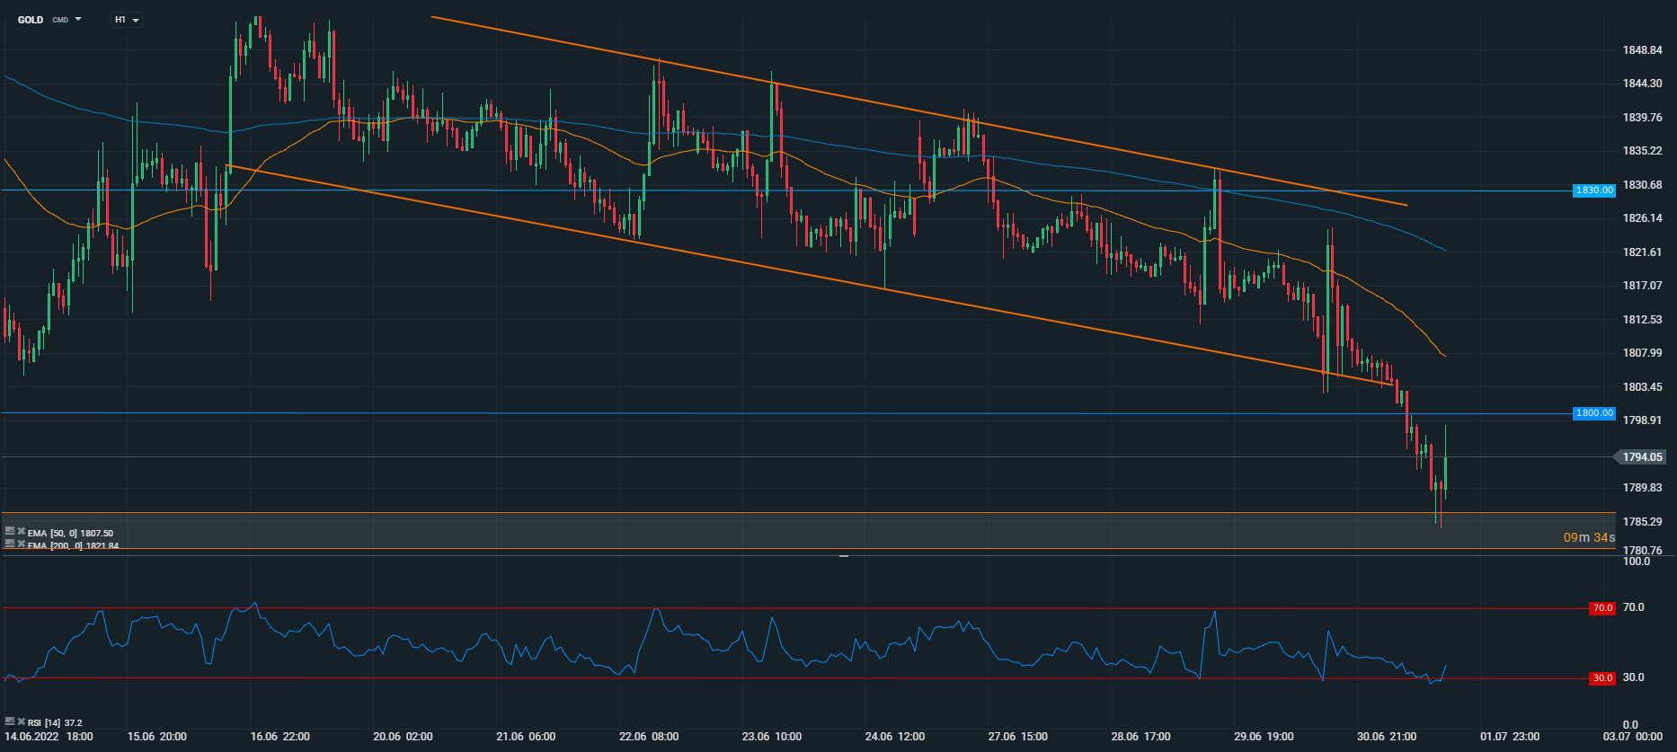Click the 1812.53 price axis value
The width and height of the screenshot is (1677, 752).
tap(1643, 319)
